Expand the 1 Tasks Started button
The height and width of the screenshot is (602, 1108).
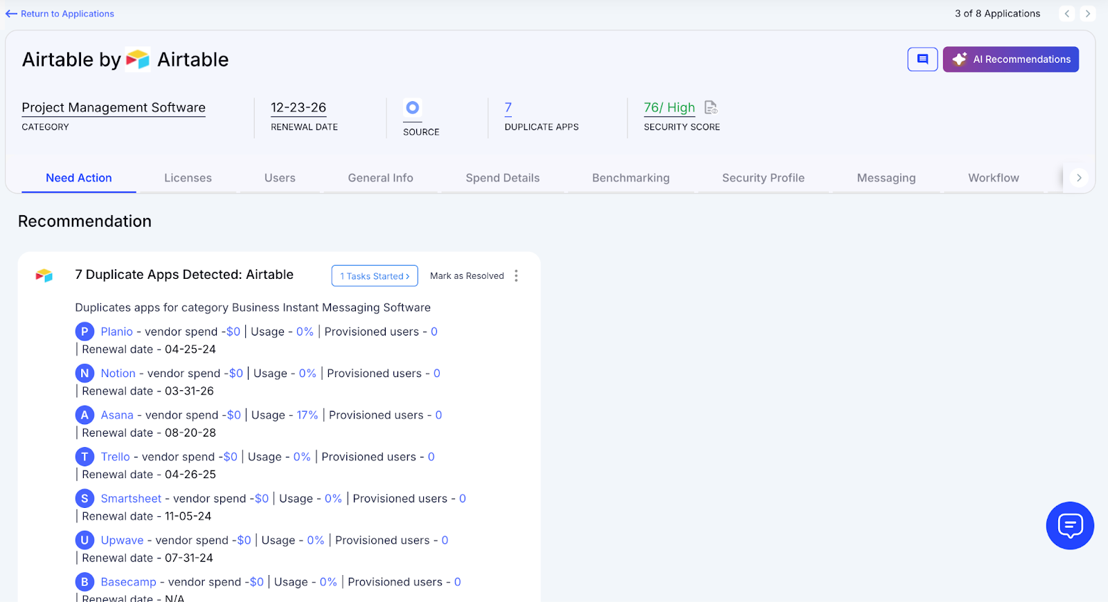click(x=375, y=276)
